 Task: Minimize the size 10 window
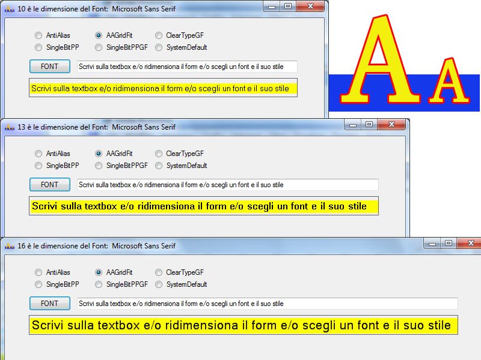tap(272, 7)
